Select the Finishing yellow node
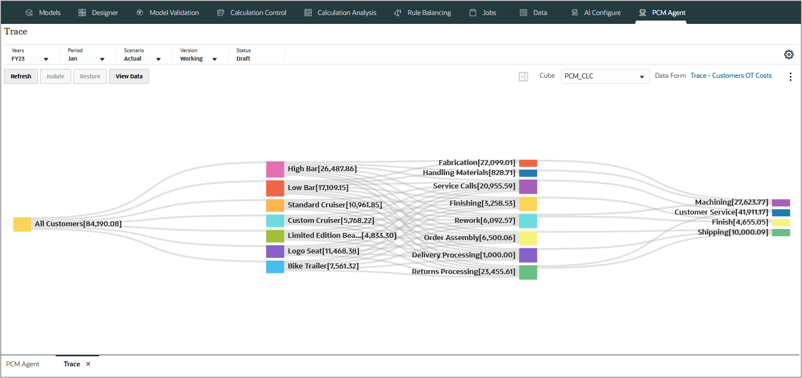This screenshot has height=378, width=802. pos(528,204)
